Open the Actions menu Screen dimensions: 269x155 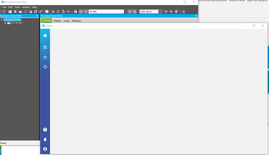[26, 7]
